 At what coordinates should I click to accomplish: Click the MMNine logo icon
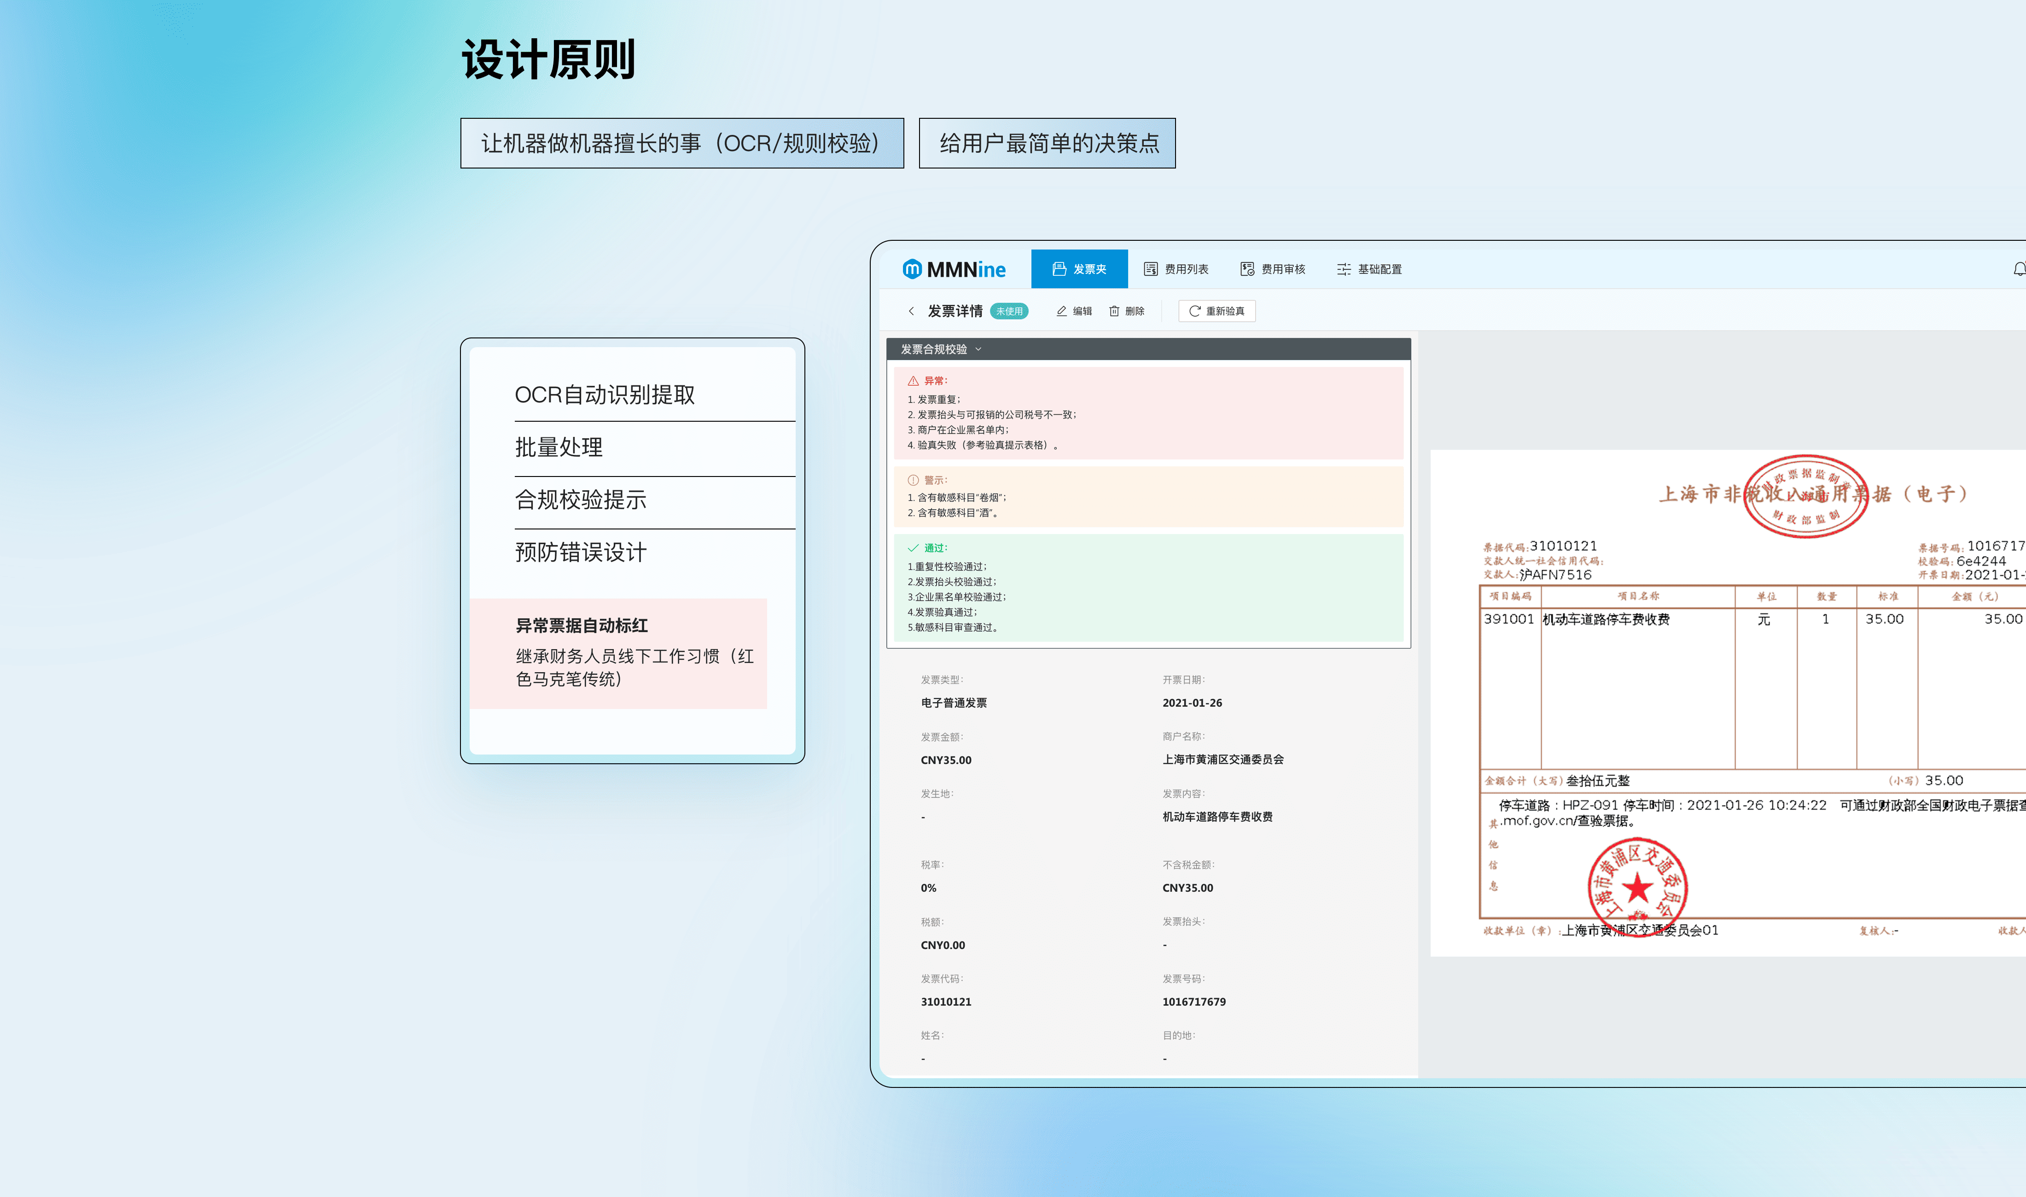pos(912,269)
